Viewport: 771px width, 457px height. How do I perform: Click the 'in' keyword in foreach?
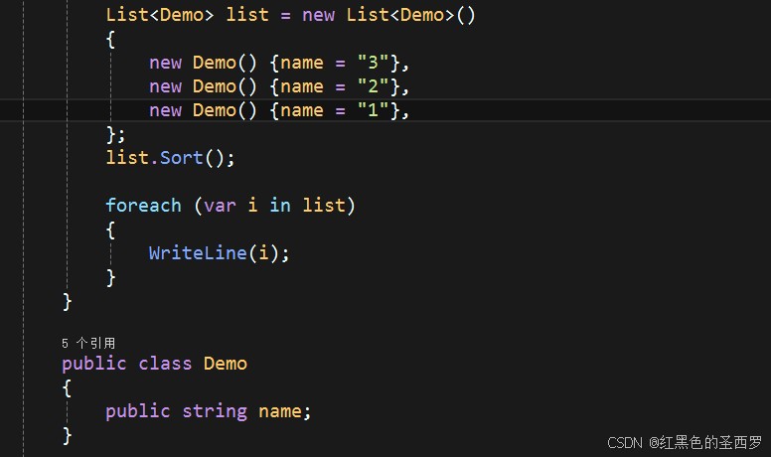pyautogui.click(x=280, y=205)
